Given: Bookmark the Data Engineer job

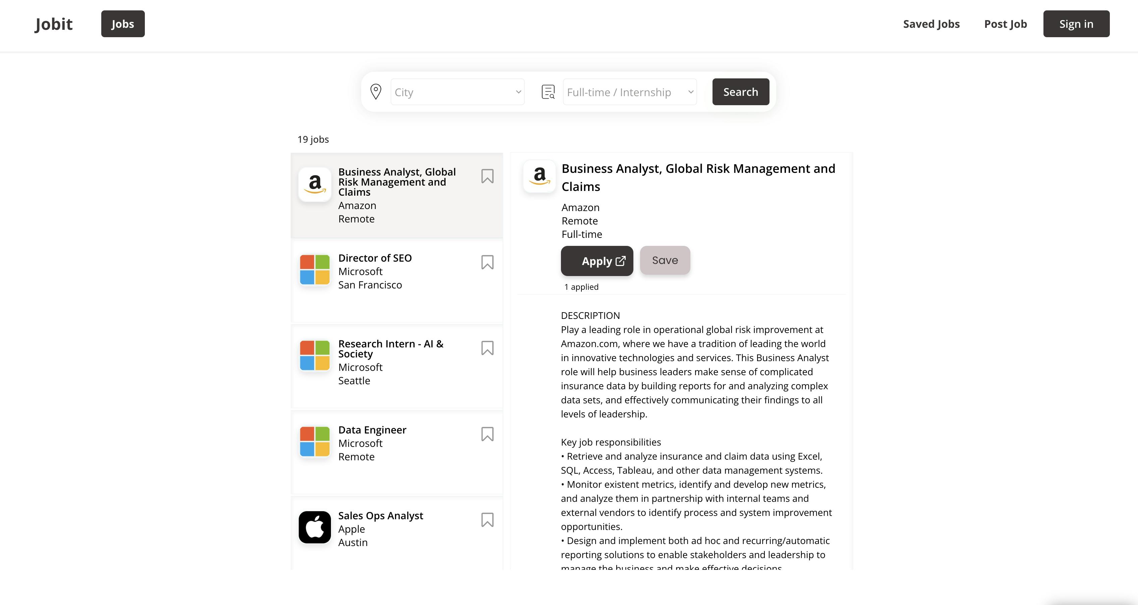Looking at the screenshot, I should point(487,434).
